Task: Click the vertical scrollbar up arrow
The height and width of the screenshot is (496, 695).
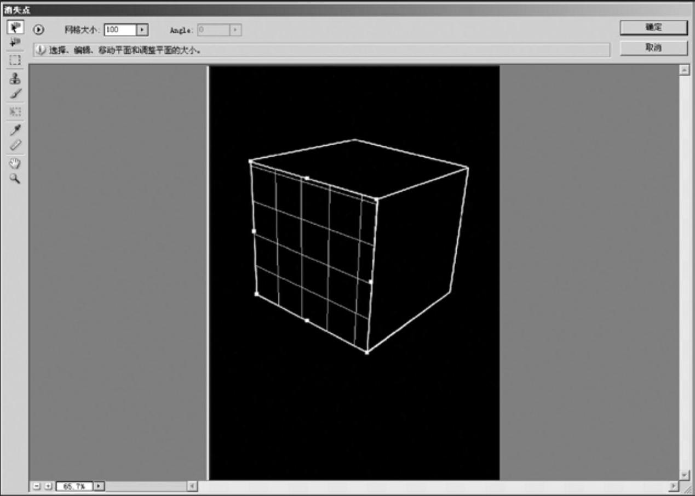Action: tap(684, 71)
